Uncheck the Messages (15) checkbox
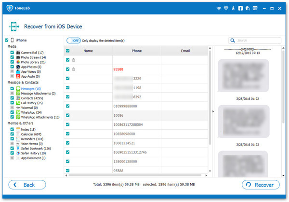289x202 pixels. 12,88
